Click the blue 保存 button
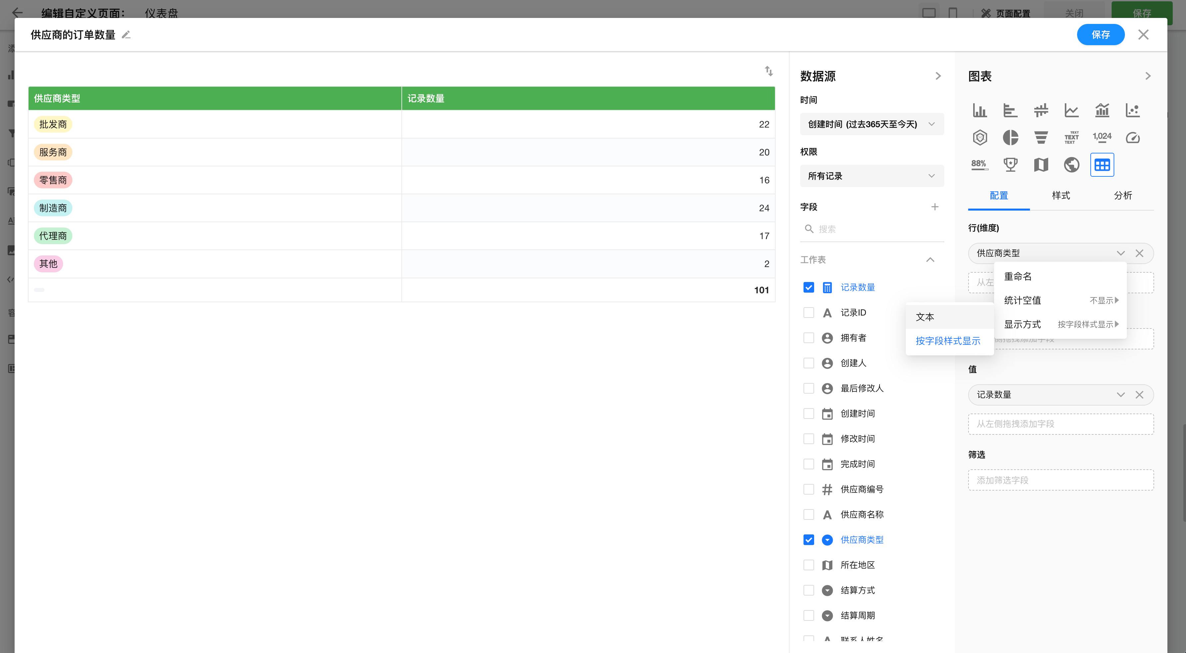This screenshot has height=653, width=1186. pos(1100,35)
